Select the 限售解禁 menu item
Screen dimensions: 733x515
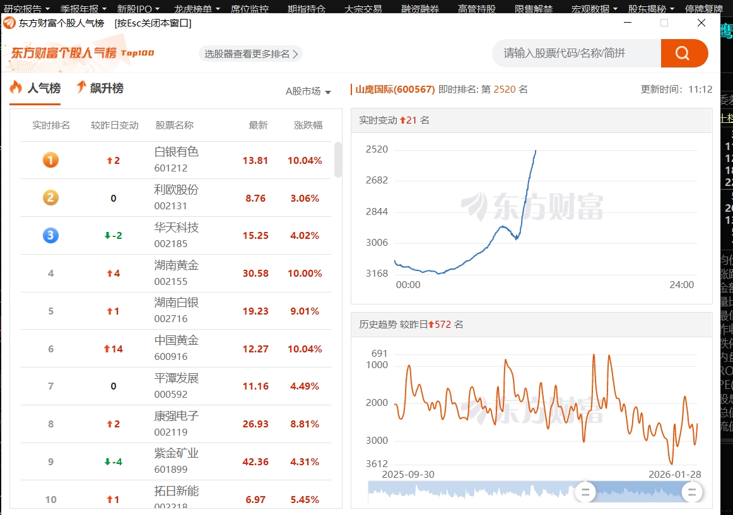pyautogui.click(x=534, y=8)
